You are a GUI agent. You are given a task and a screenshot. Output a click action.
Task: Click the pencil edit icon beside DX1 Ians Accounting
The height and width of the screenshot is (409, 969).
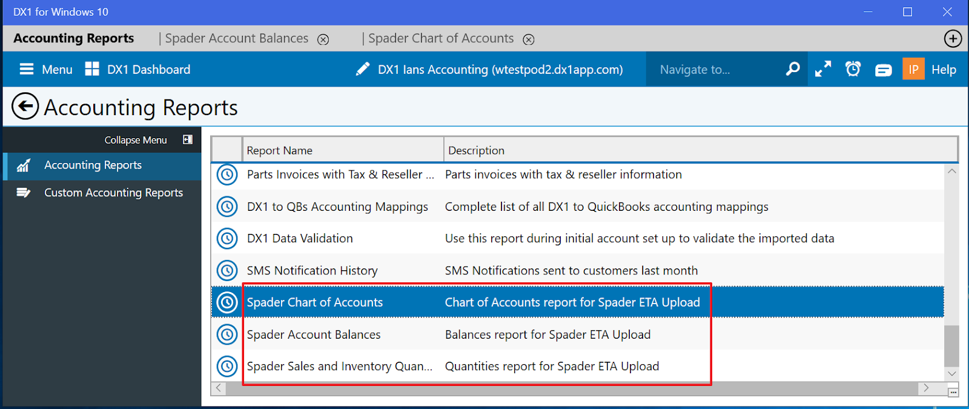click(363, 69)
